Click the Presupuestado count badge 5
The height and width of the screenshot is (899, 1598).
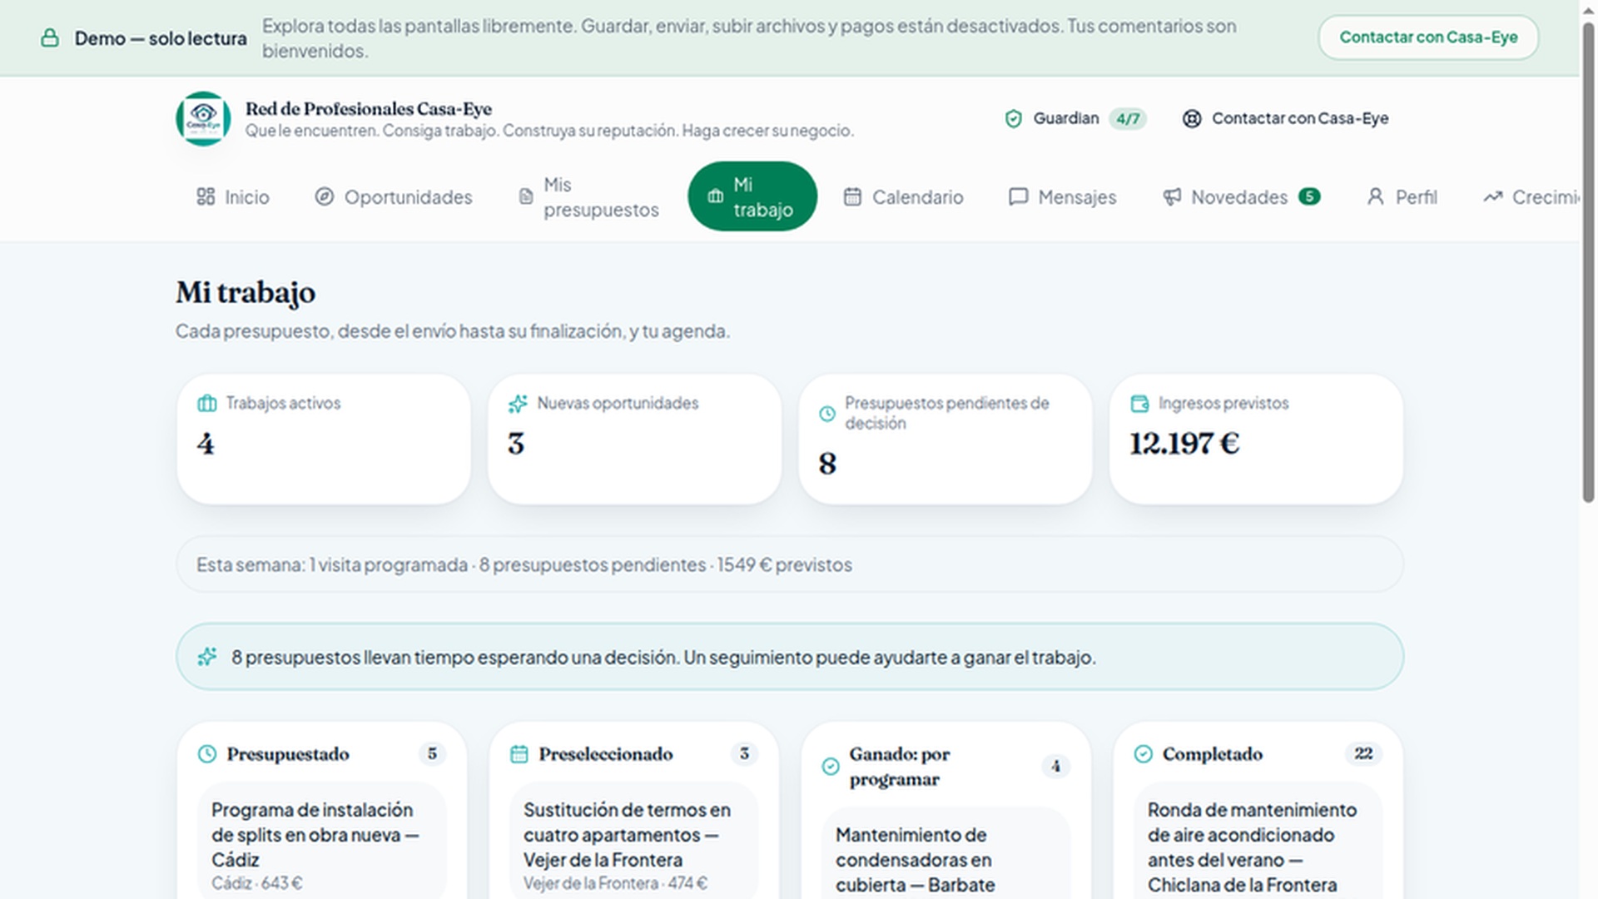click(x=432, y=754)
